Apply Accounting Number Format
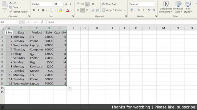Viewport: 197px width, 110px height. [x=131, y=10]
